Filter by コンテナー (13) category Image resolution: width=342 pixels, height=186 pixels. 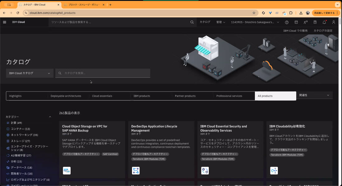[21, 129]
